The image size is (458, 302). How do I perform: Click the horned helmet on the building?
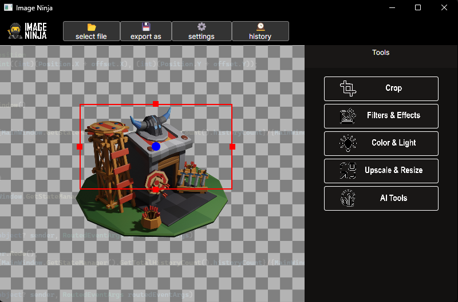coord(151,123)
